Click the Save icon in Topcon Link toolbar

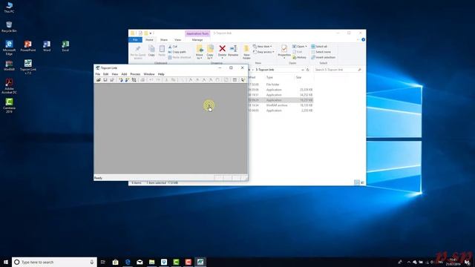[105, 80]
